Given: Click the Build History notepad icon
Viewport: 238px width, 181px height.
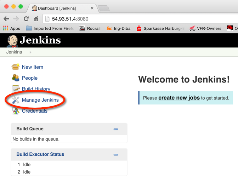Looking at the screenshot, I should coord(16,89).
